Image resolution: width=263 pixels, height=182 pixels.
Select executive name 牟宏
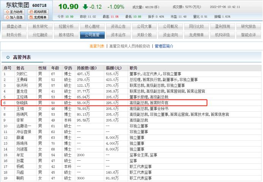[x=20, y=155]
